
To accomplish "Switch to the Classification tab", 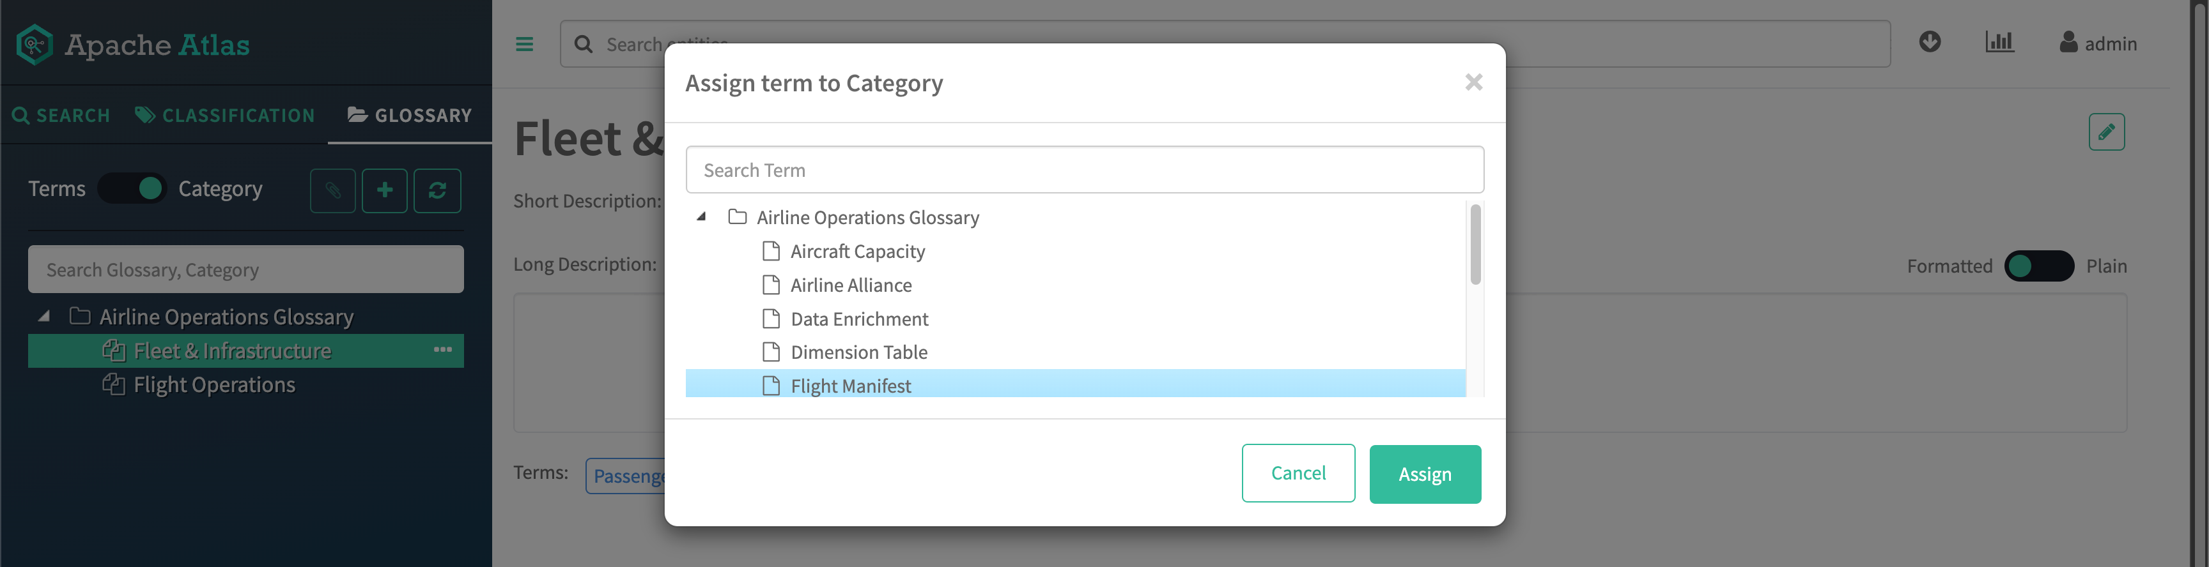I will coord(225,116).
